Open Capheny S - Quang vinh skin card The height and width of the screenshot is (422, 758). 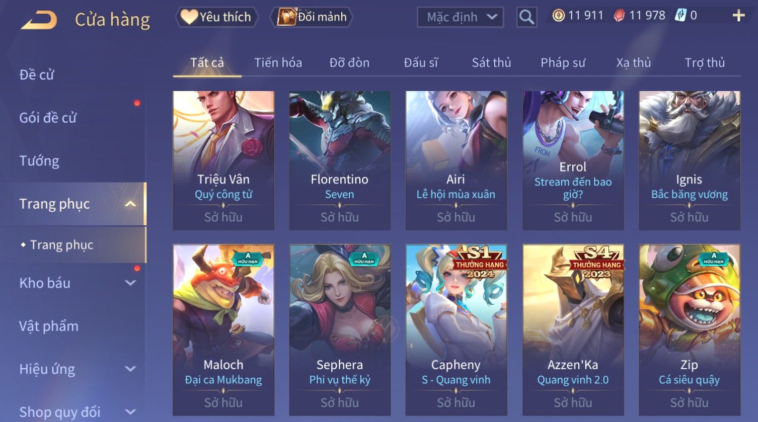[x=456, y=330]
